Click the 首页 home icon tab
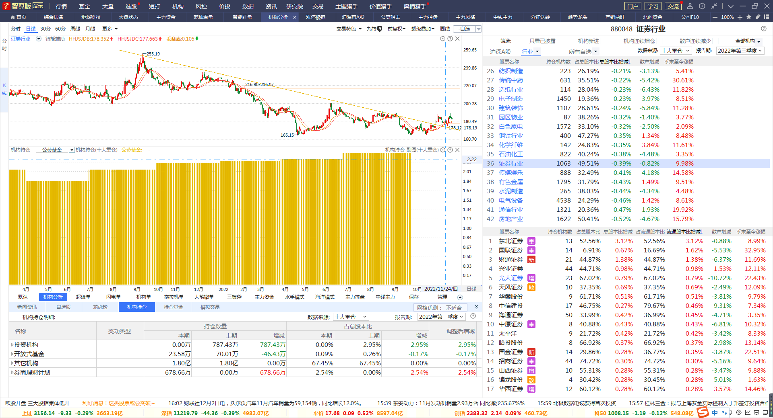This screenshot has height=418, width=773. pos(19,17)
